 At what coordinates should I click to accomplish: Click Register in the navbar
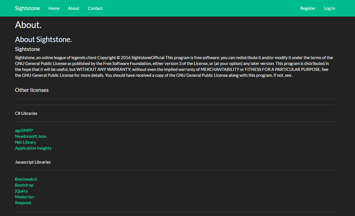pos(308,8)
